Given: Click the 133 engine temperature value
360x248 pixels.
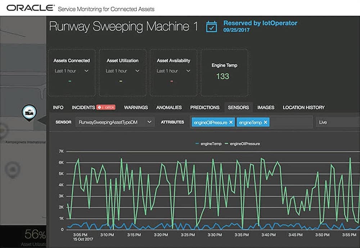Looking at the screenshot, I should coord(222,76).
